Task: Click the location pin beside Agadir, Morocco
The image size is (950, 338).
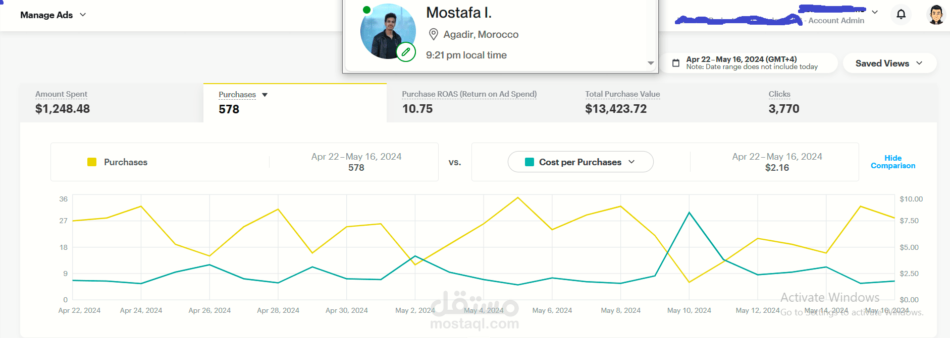Action: [433, 34]
